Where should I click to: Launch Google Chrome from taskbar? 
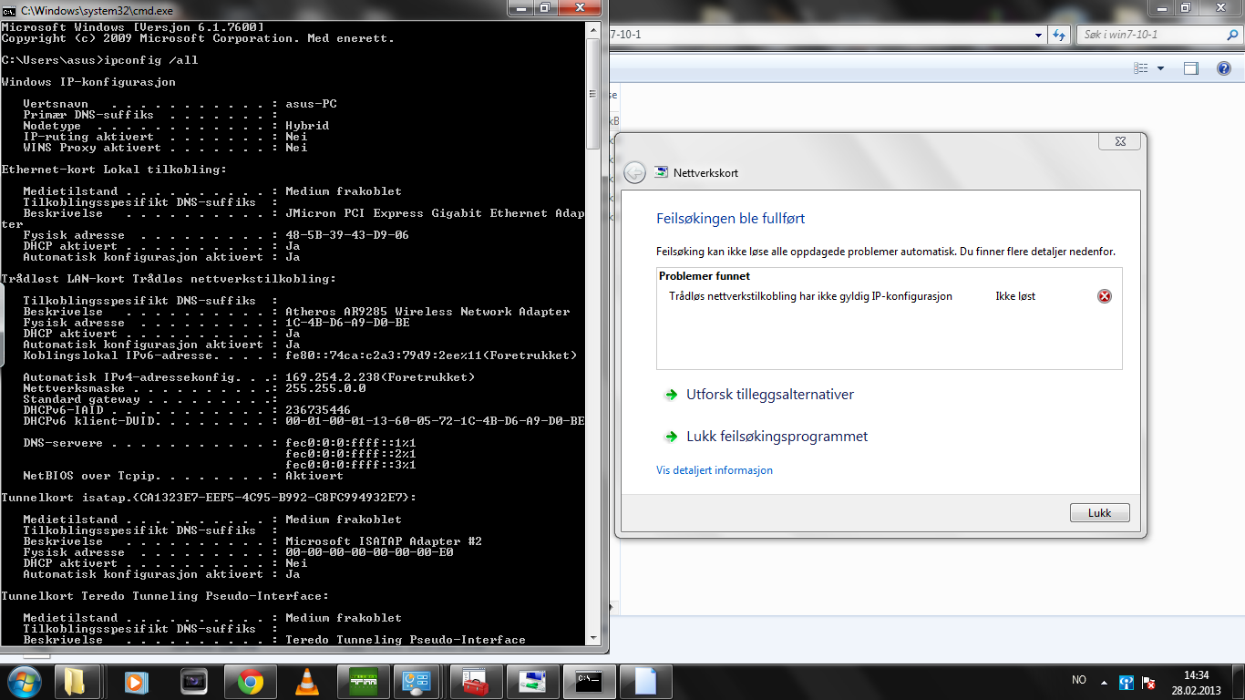[251, 682]
